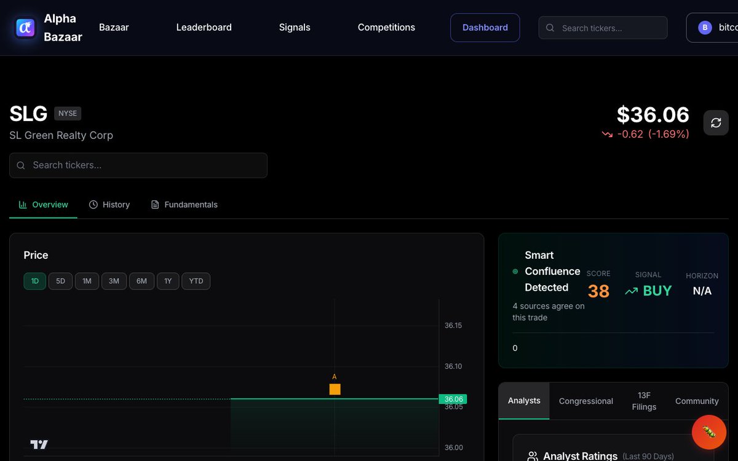
Task: Click the orange A trade marker on the chart
Action: click(x=335, y=388)
